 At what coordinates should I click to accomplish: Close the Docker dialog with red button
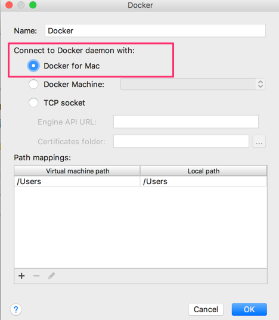[9, 5]
